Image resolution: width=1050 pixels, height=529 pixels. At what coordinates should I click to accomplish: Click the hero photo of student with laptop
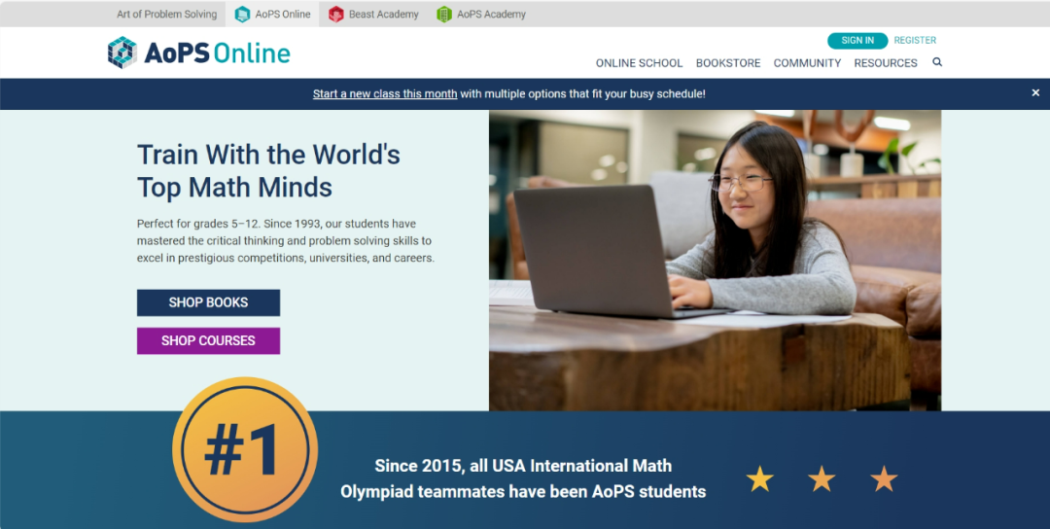coord(715,260)
